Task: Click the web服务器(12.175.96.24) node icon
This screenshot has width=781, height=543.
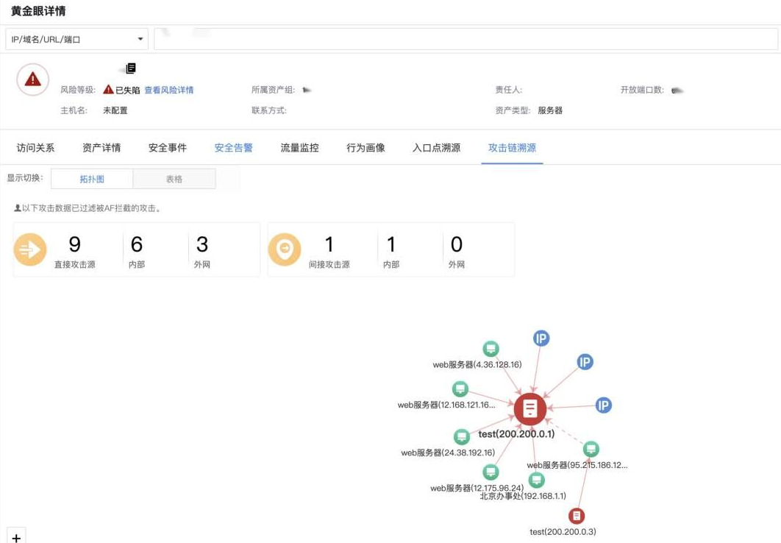Action: 491,472
